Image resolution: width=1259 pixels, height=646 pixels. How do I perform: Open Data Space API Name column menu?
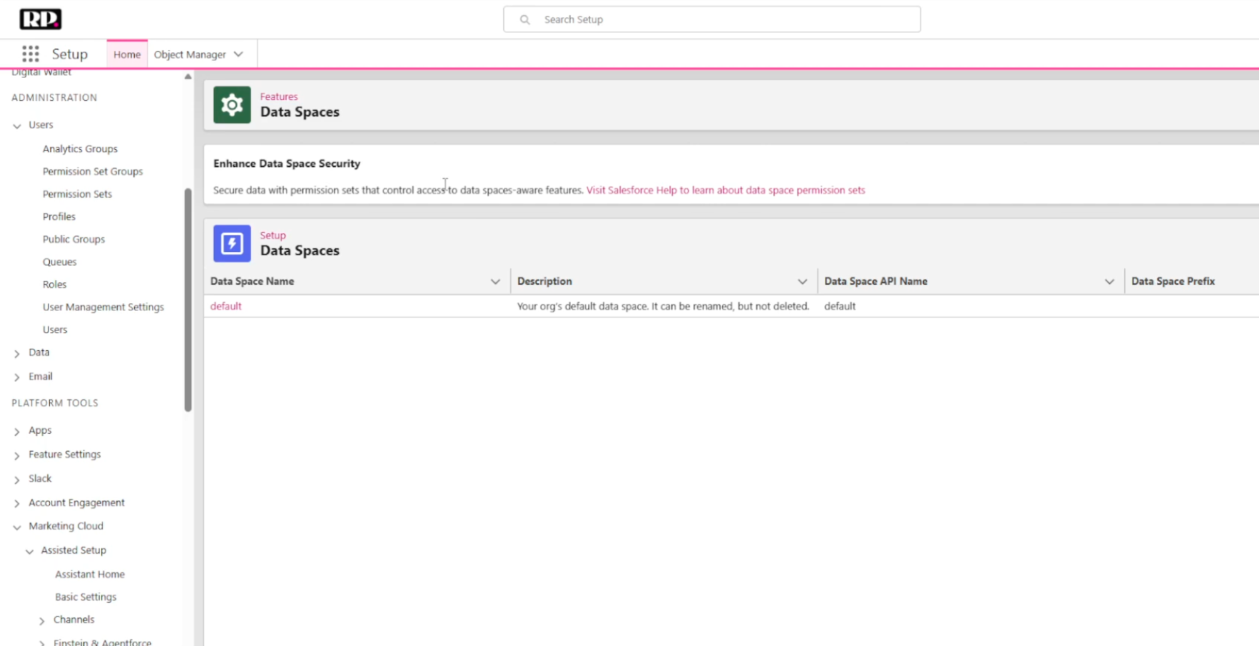click(x=1108, y=281)
